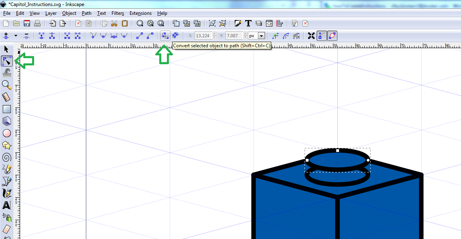Save document with floppy disk icon

click(x=27, y=24)
